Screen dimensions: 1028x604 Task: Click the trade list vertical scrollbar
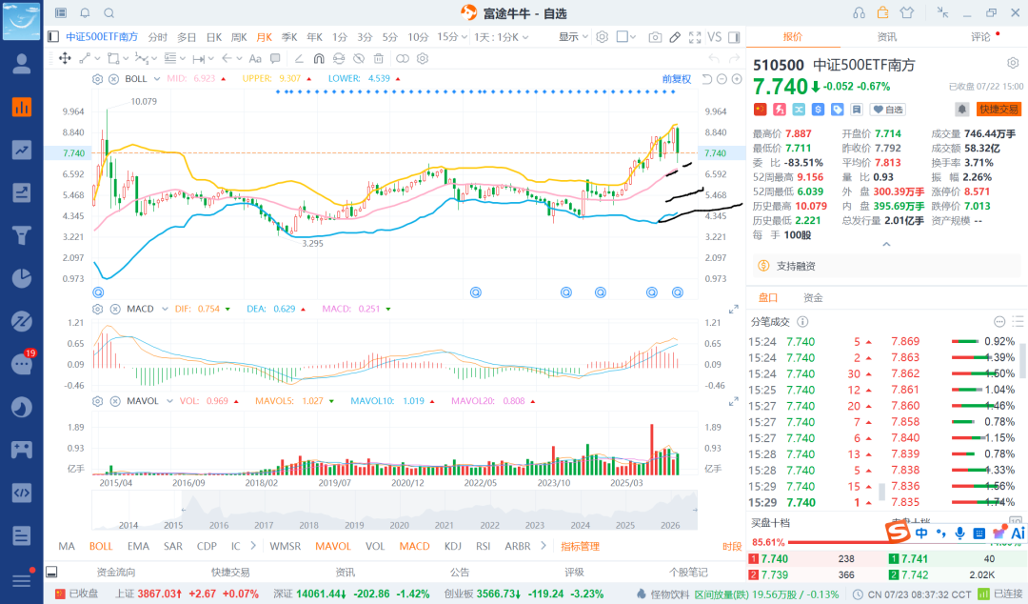[x=1020, y=361]
